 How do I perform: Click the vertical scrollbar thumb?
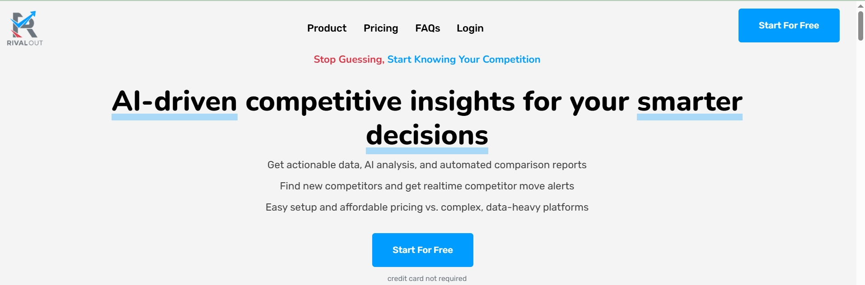click(860, 26)
